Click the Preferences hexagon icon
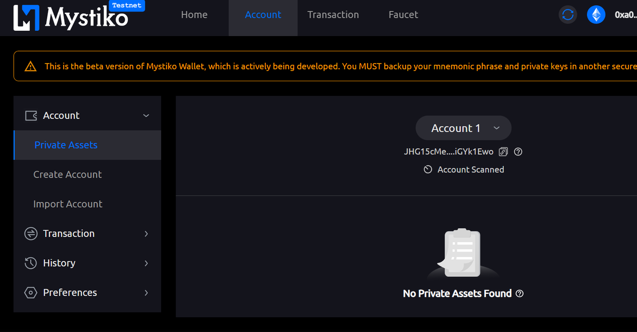 pyautogui.click(x=31, y=293)
